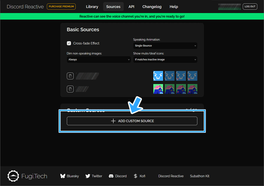Open the Bluesky footer link text
This screenshot has width=264, height=186.
click(73, 176)
